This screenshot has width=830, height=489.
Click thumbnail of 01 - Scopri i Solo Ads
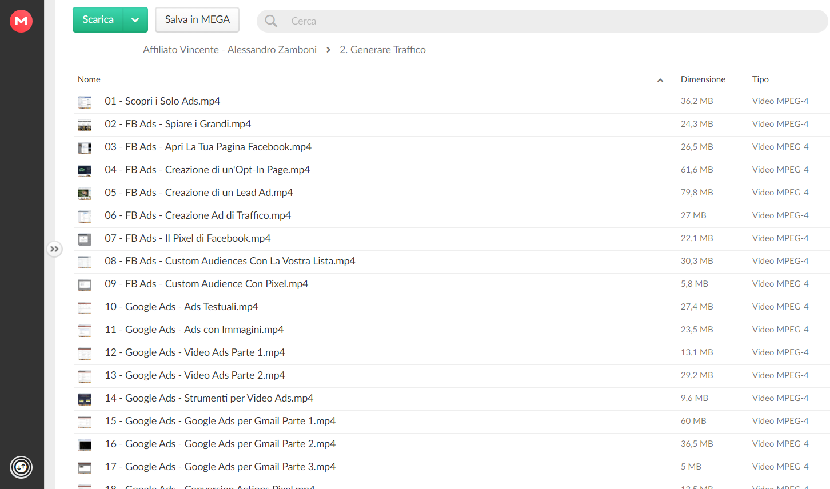pos(85,102)
